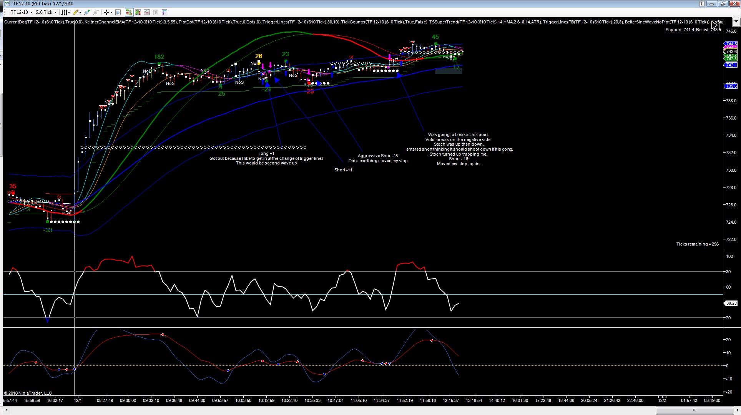741x415 pixels.
Task: Click the '© 2010 NinjaTrader, LLC' text
Action: (28, 393)
